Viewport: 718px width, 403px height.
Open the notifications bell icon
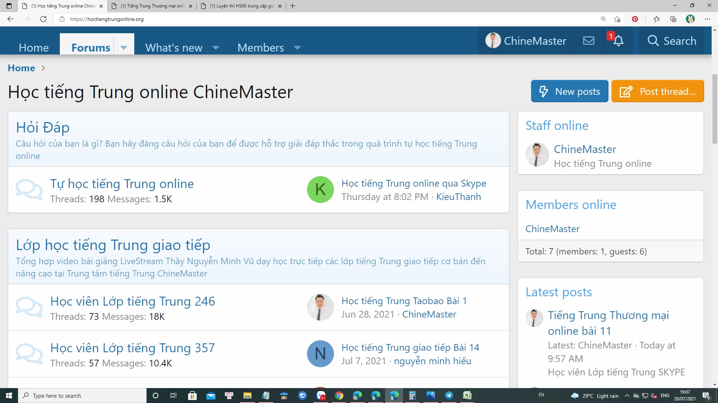pos(618,41)
